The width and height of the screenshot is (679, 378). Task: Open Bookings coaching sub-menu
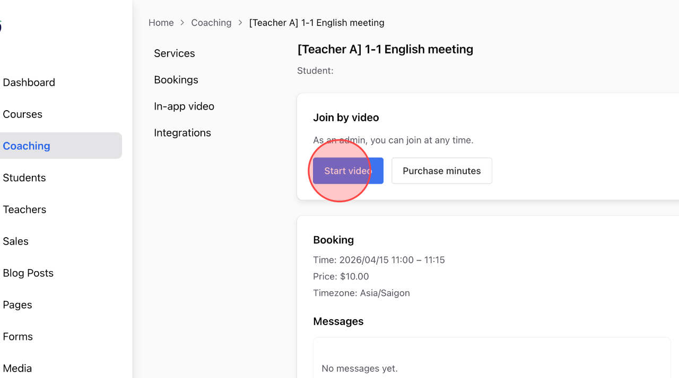click(x=176, y=80)
